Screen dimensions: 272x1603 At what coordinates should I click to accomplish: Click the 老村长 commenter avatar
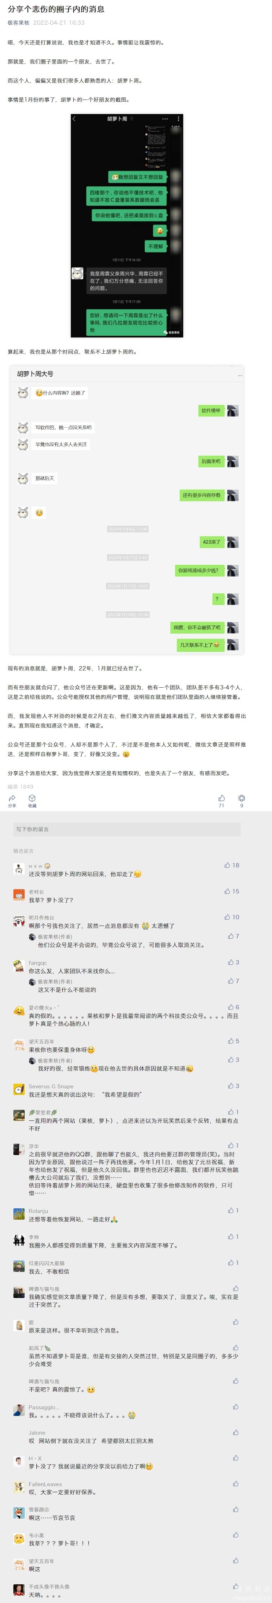tap(19, 896)
